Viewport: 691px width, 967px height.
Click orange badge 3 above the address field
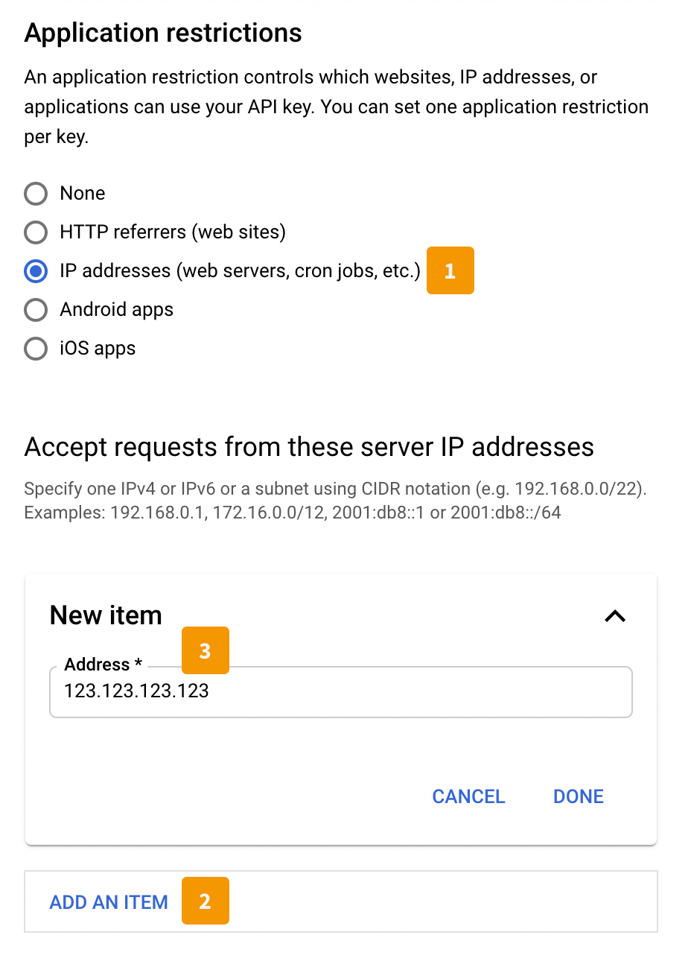(x=206, y=650)
